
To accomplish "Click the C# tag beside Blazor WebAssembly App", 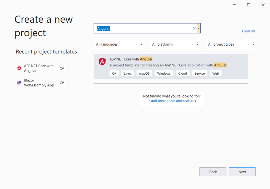I will coord(62,83).
